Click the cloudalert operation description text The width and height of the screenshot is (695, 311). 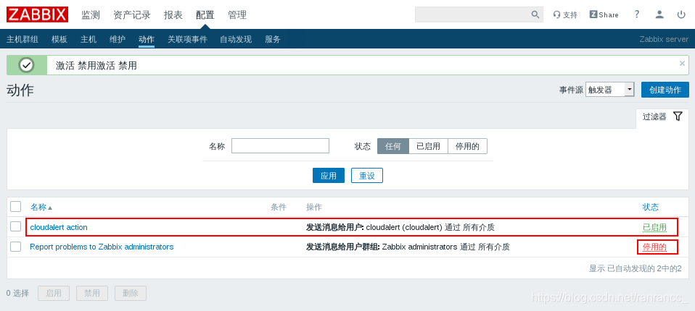(x=400, y=228)
